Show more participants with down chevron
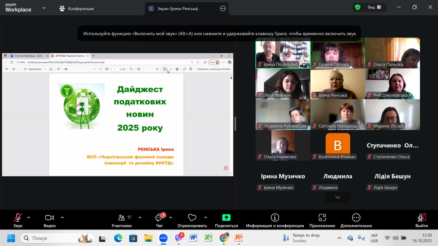 point(338,197)
